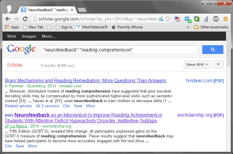Reload the Google Scholar page
This screenshot has width=233, height=154.
pyautogui.click(x=25, y=19)
